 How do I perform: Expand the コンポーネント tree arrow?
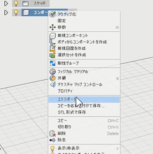[6, 13]
